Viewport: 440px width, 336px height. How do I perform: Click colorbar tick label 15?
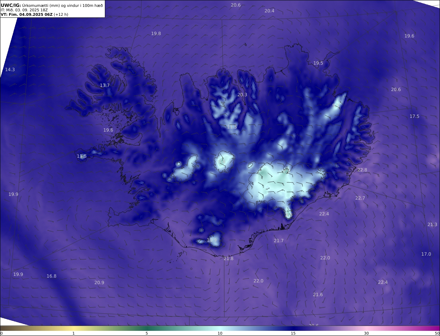[x=293, y=333]
